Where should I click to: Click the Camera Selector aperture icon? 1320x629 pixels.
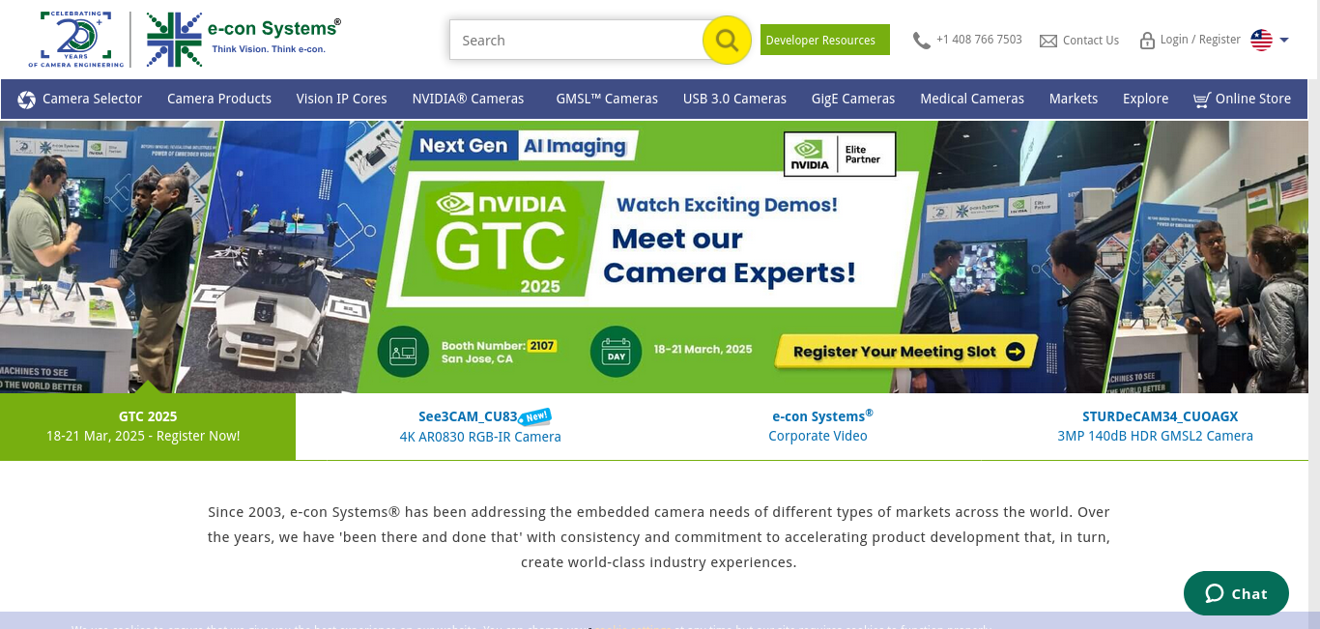pyautogui.click(x=27, y=100)
